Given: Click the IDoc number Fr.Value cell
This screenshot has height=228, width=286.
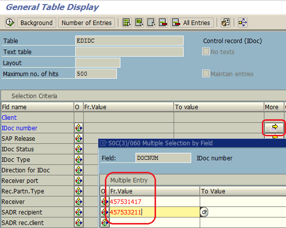Looking at the screenshot, I should pos(128,128).
